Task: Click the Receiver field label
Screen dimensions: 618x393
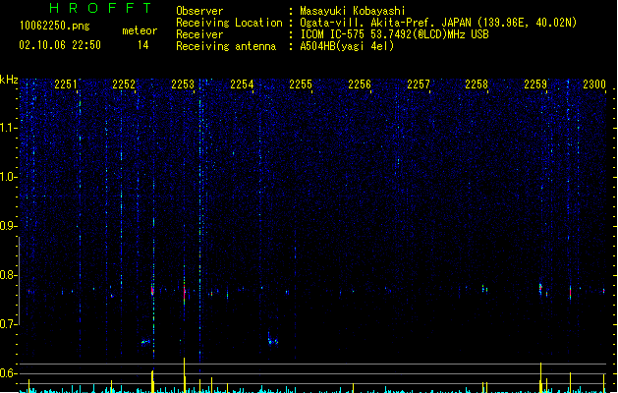Action: pos(199,34)
